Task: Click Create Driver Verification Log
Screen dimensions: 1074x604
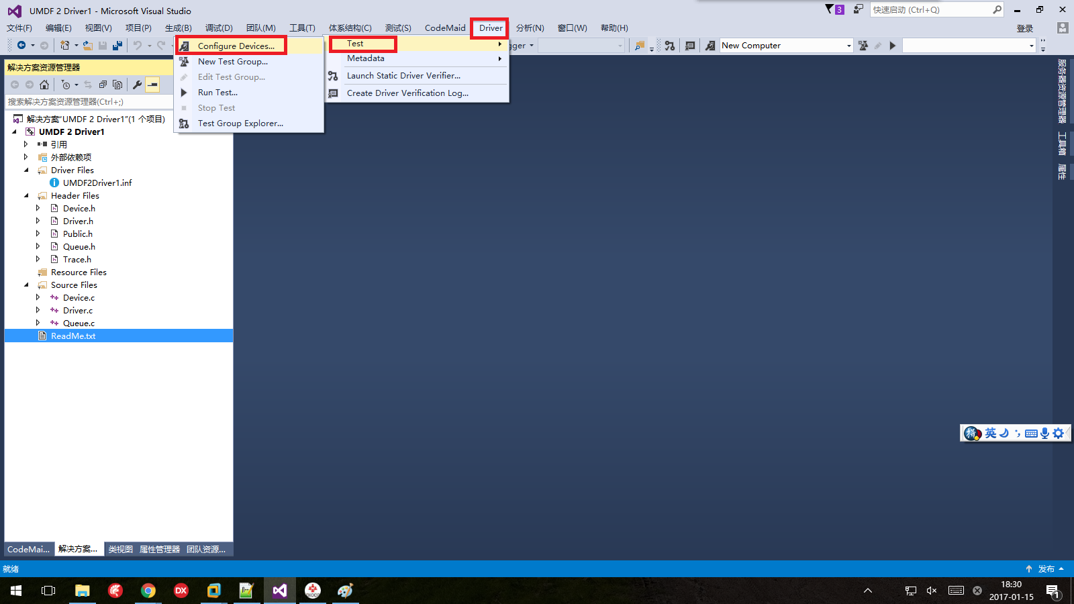Action: [407, 93]
